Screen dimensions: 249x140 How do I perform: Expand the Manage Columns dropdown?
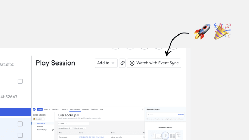[65, 128]
